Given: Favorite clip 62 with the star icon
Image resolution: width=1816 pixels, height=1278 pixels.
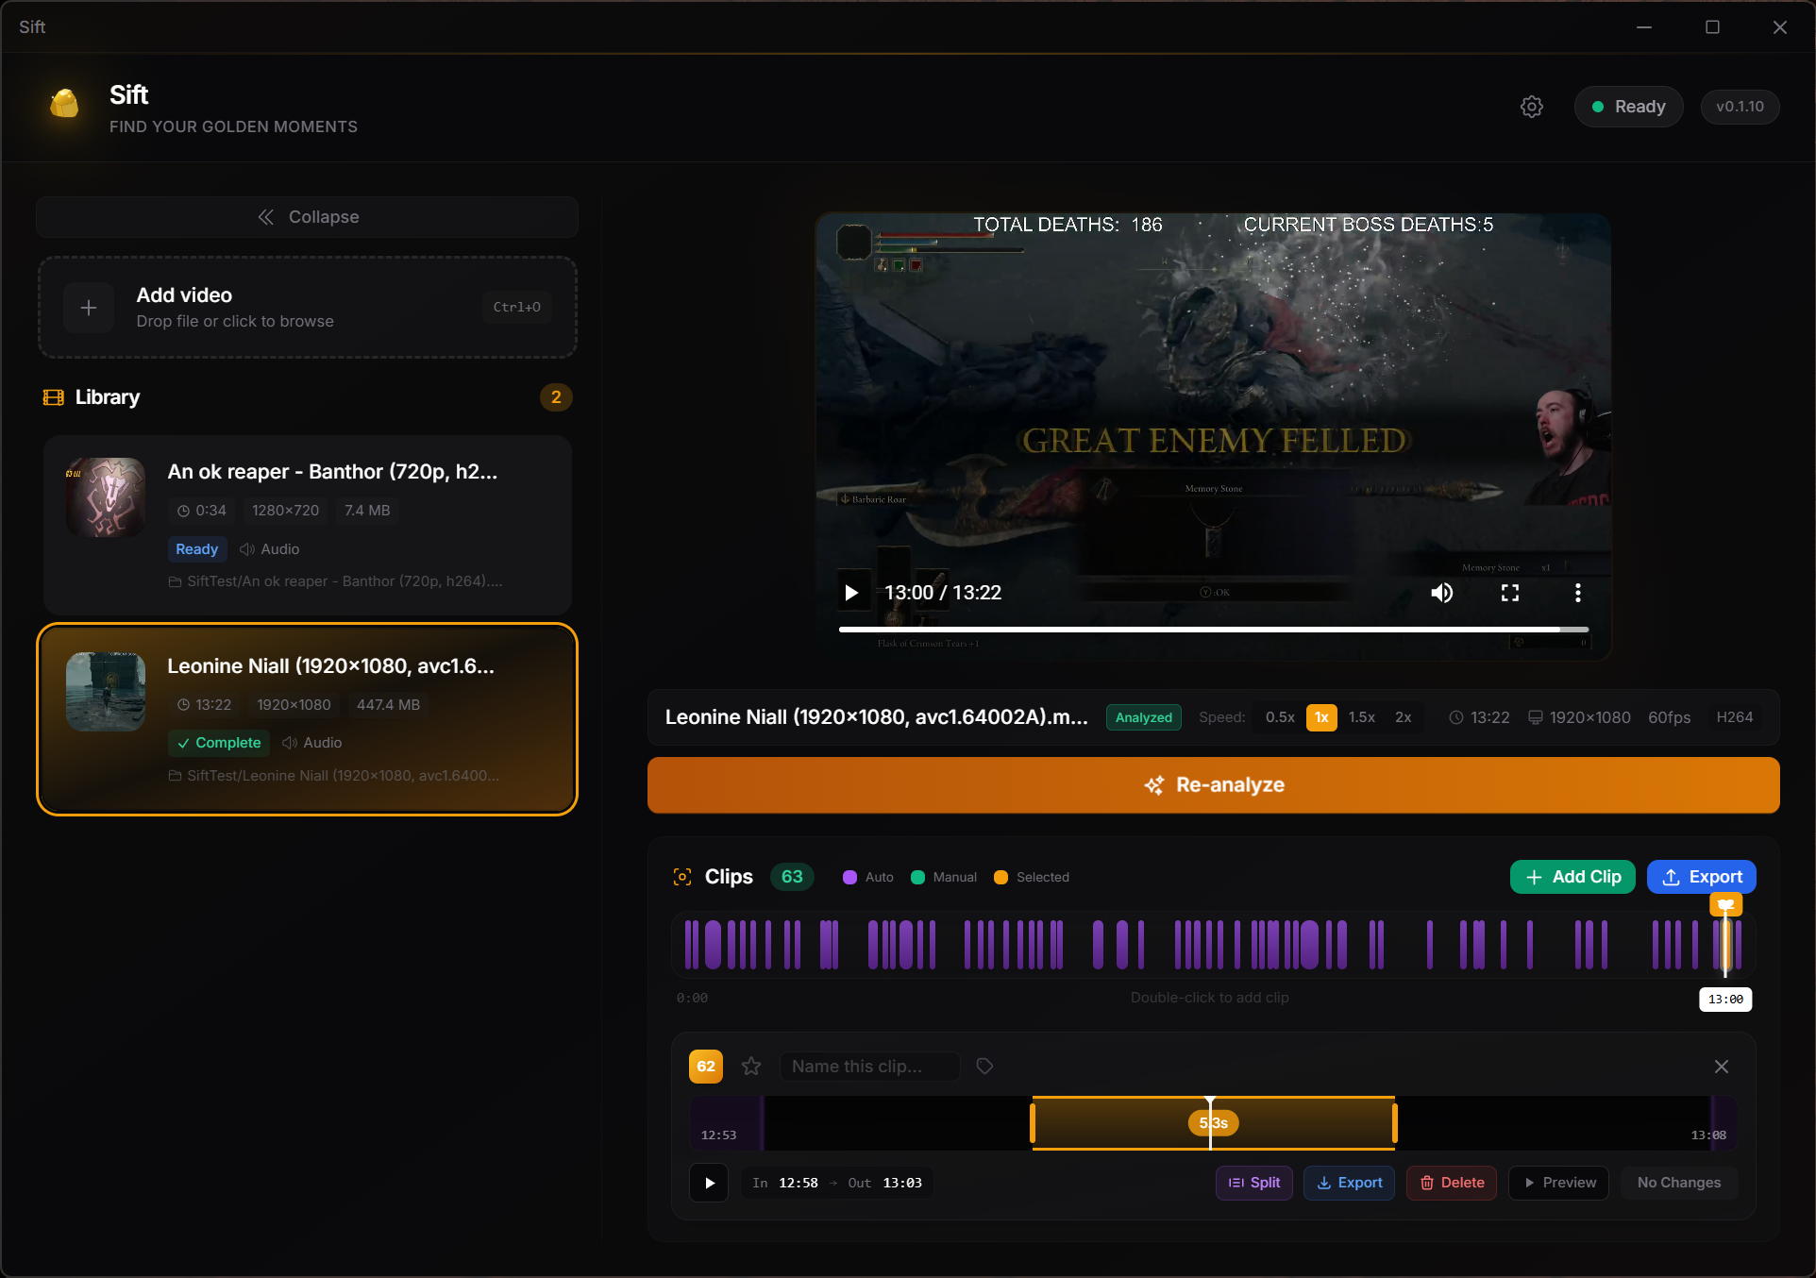Looking at the screenshot, I should click(750, 1066).
